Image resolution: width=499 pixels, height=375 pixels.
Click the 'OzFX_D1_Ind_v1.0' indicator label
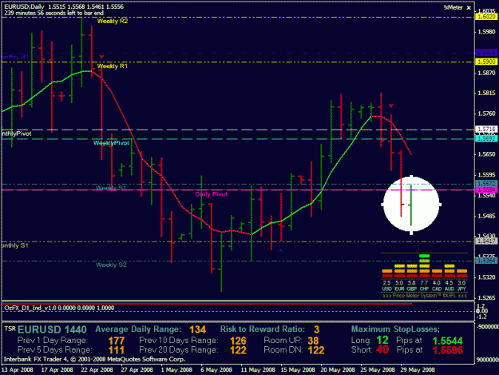click(31, 308)
